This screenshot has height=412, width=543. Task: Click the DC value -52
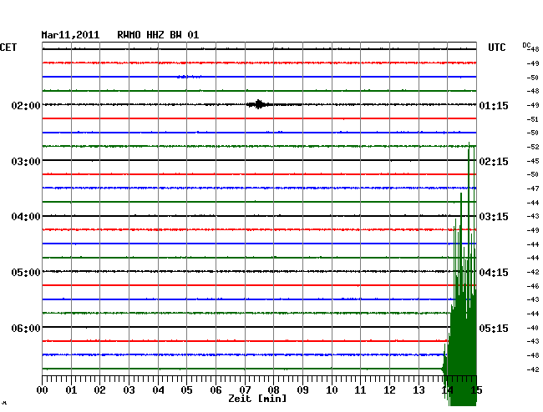click(533, 147)
